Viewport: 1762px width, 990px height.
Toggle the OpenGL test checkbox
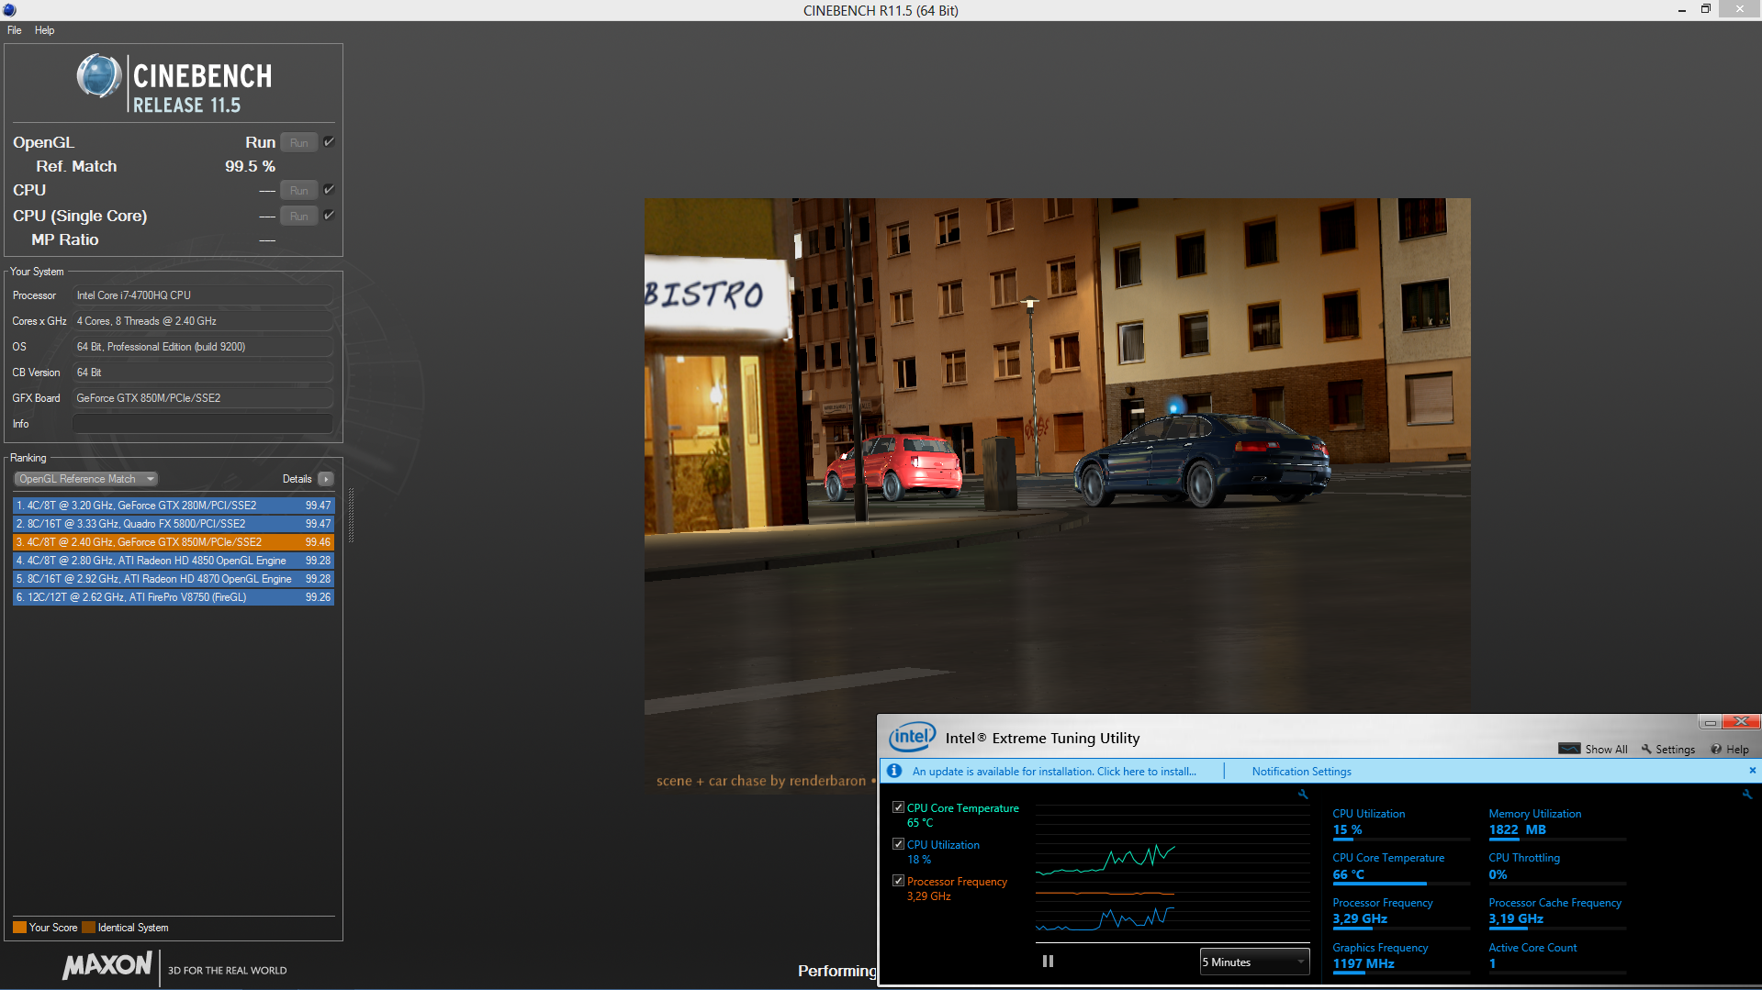click(x=329, y=142)
